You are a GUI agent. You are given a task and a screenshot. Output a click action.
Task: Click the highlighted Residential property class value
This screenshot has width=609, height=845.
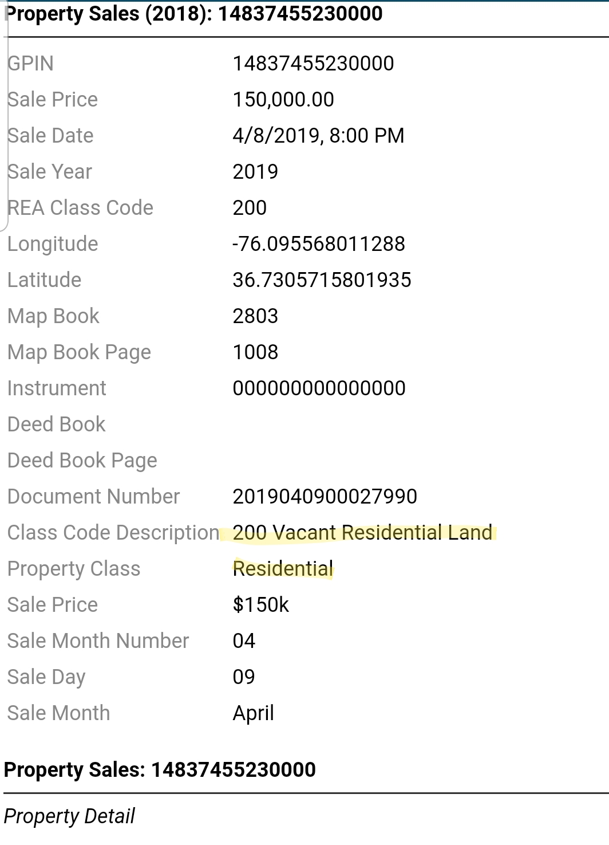pos(283,569)
